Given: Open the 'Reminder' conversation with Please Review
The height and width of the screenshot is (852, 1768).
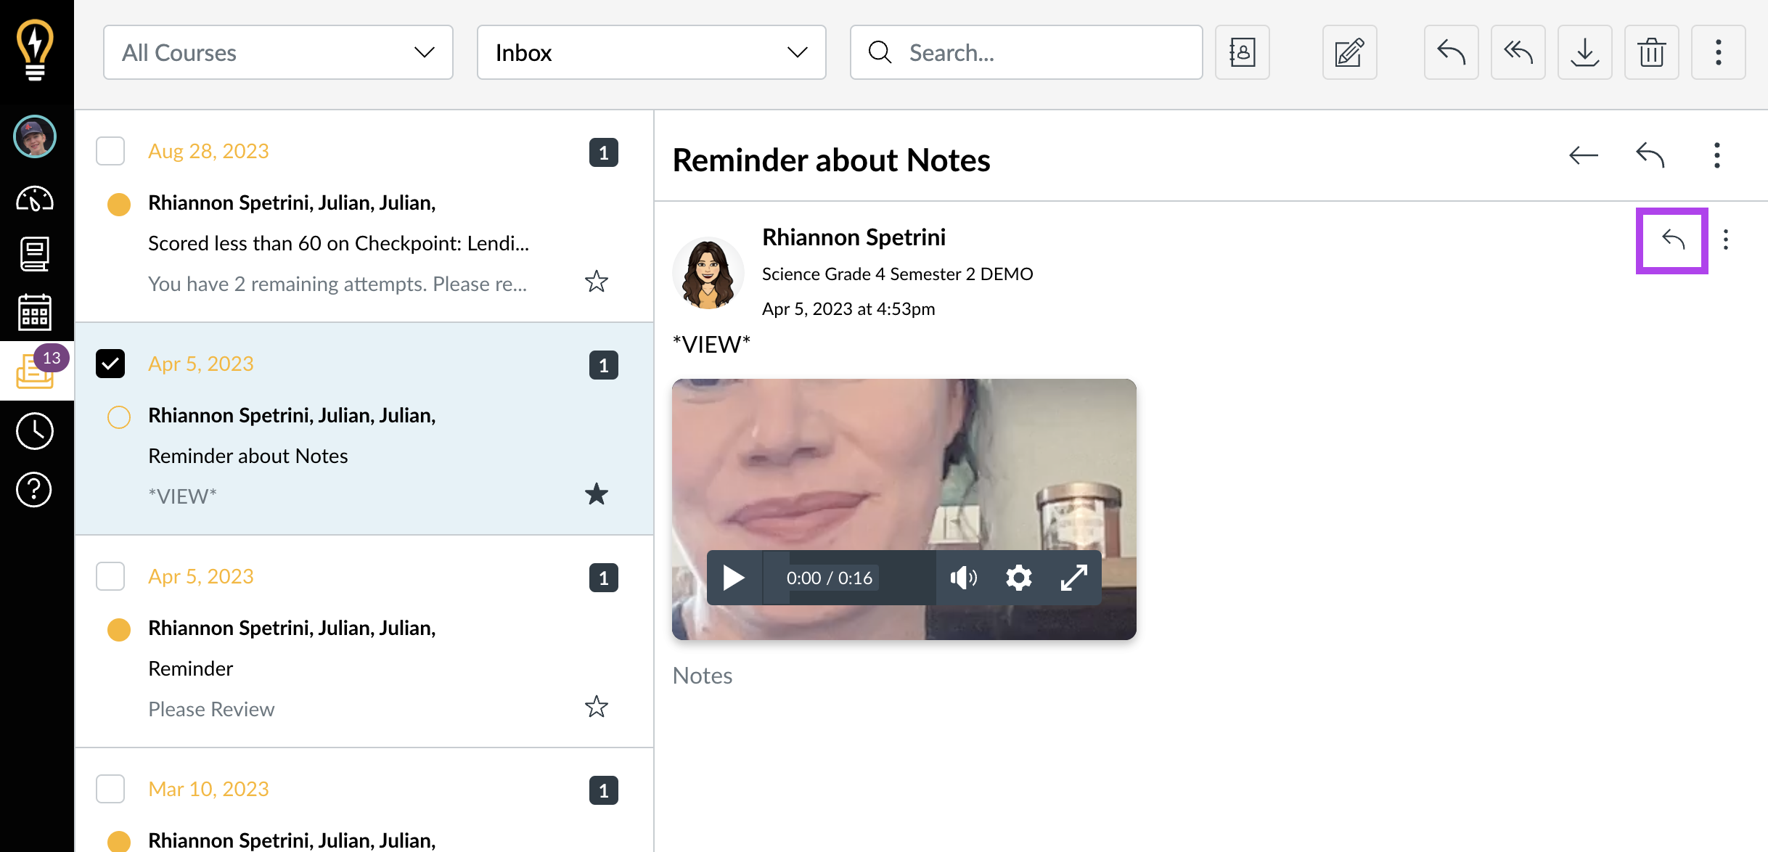Looking at the screenshot, I should coord(364,642).
